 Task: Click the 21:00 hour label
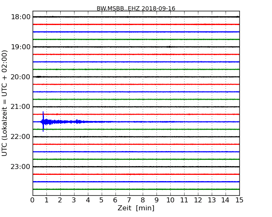21,107
